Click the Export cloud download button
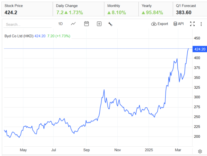Screen dimensions: 207x156 coord(159,24)
